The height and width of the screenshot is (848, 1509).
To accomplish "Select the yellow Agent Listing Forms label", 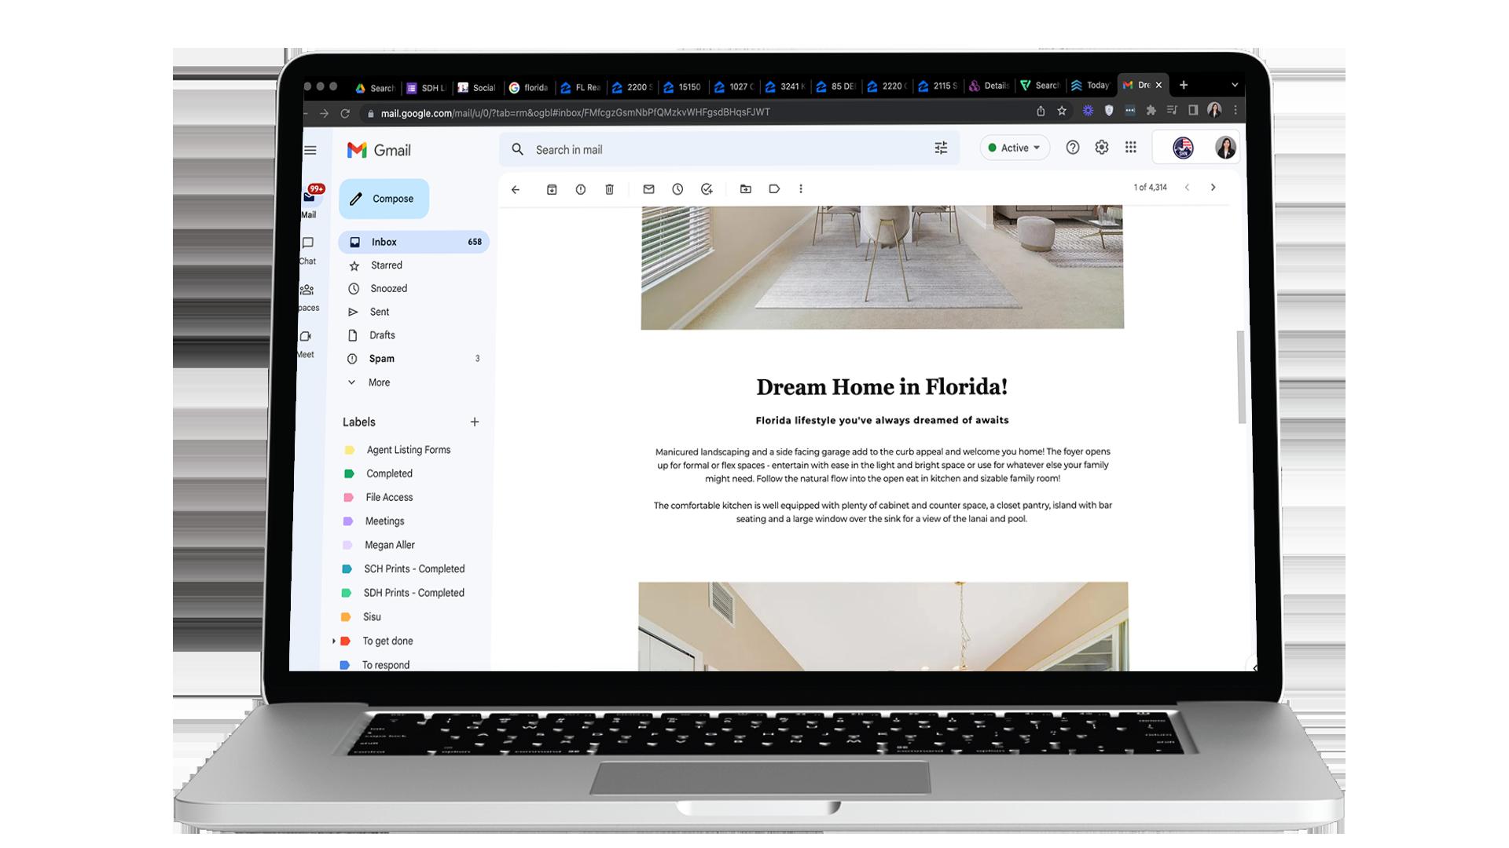I will 408,450.
